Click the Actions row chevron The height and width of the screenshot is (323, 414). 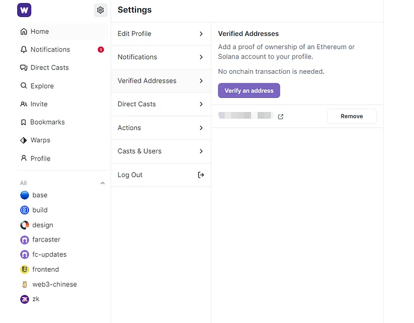point(201,128)
